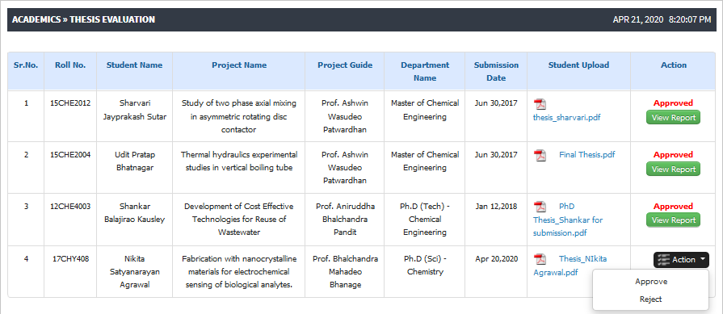Open the thesis_sharvari.pdf link
This screenshot has width=723, height=314.
click(567, 117)
